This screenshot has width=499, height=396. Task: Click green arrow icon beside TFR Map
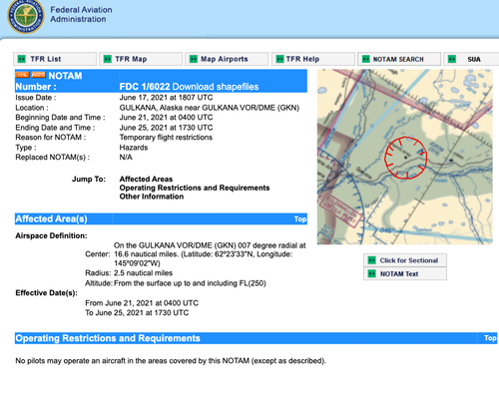(x=108, y=59)
